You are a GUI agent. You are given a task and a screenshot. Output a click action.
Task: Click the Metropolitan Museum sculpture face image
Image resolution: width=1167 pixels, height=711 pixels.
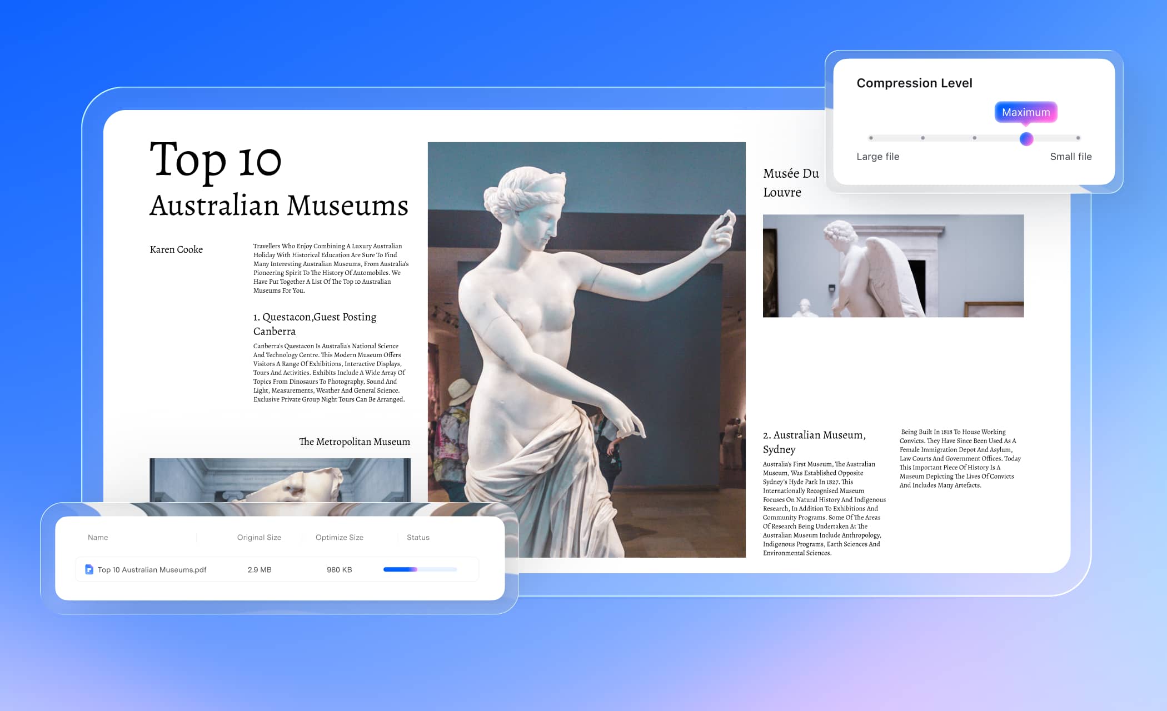point(280,480)
